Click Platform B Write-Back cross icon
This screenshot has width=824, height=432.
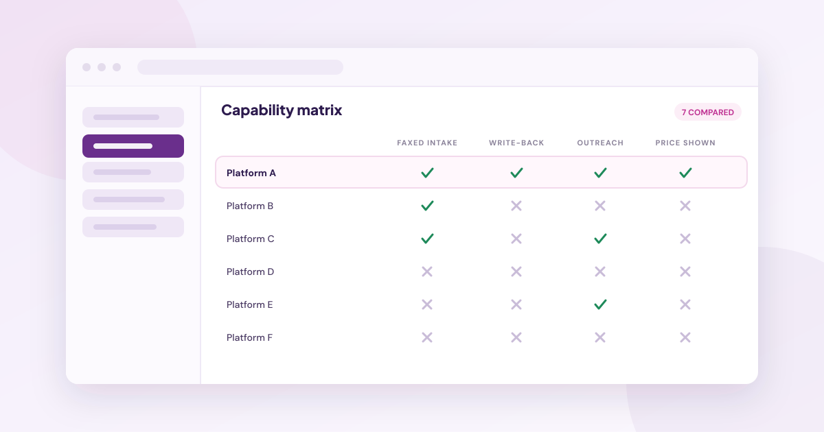[x=516, y=206]
